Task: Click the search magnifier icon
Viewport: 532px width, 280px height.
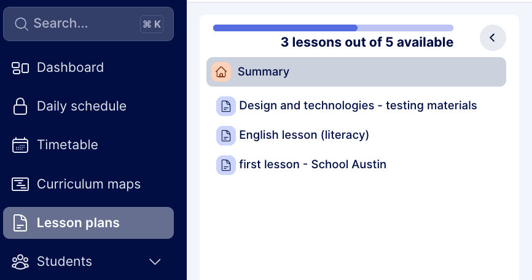Action: coord(22,24)
